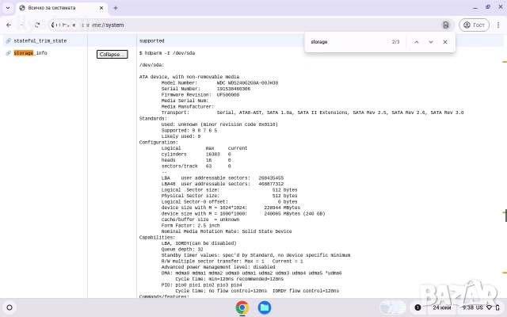Click 'Nominal Media Rotation Rate' line
Screen dimensions: 507x317
point(227,231)
